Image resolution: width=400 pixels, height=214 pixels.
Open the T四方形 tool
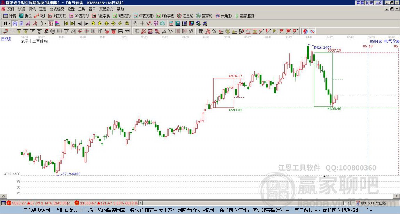point(122,16)
